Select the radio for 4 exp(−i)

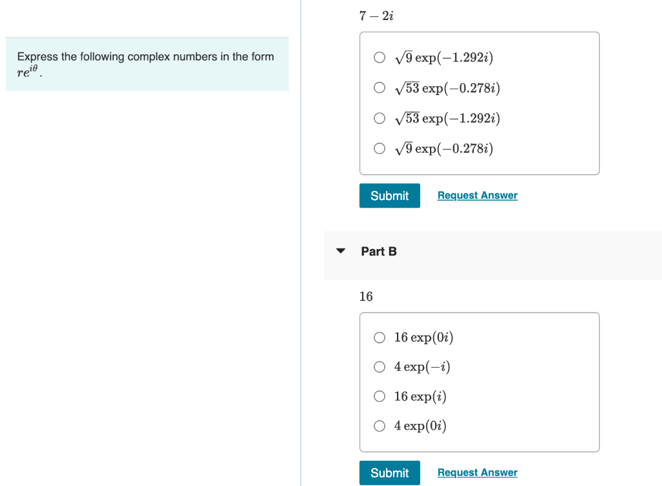[x=379, y=366]
